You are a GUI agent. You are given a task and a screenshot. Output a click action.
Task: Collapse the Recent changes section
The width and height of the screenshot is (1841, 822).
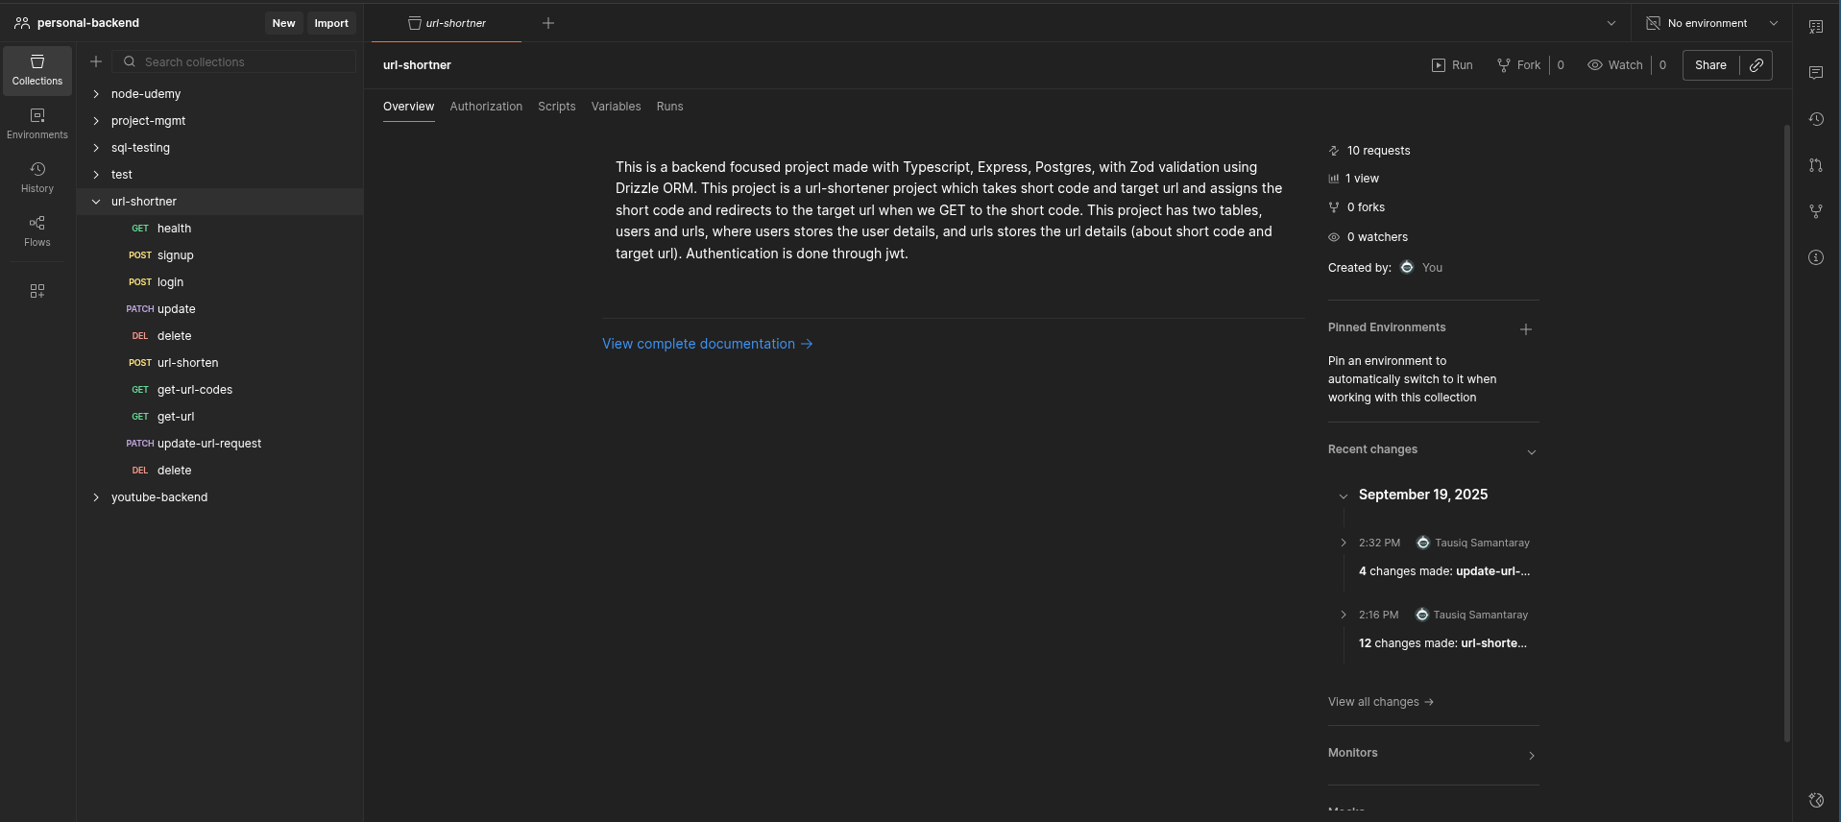(1532, 451)
